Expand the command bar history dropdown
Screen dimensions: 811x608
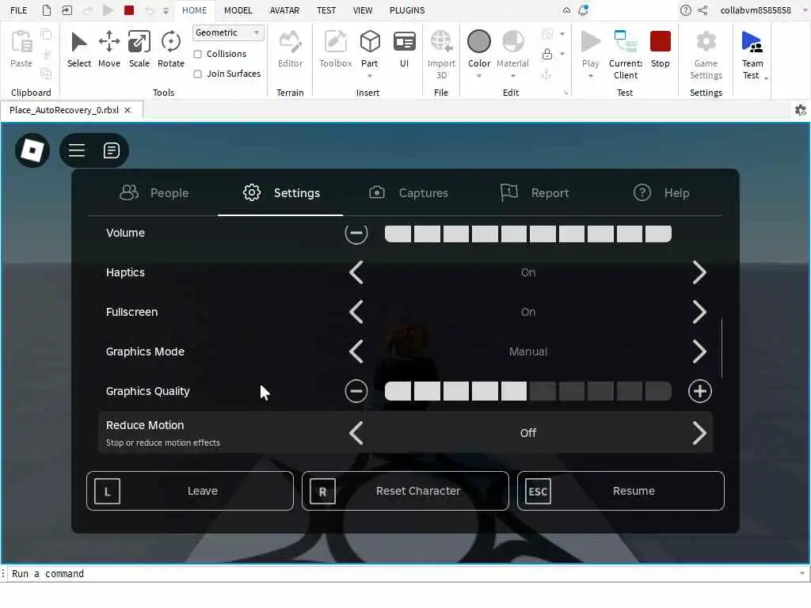(x=801, y=573)
